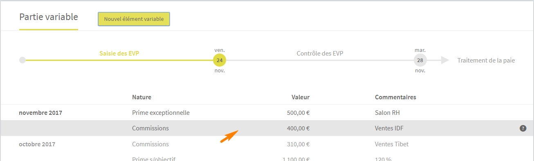Click the Nouvel élément variable button

[x=134, y=19]
